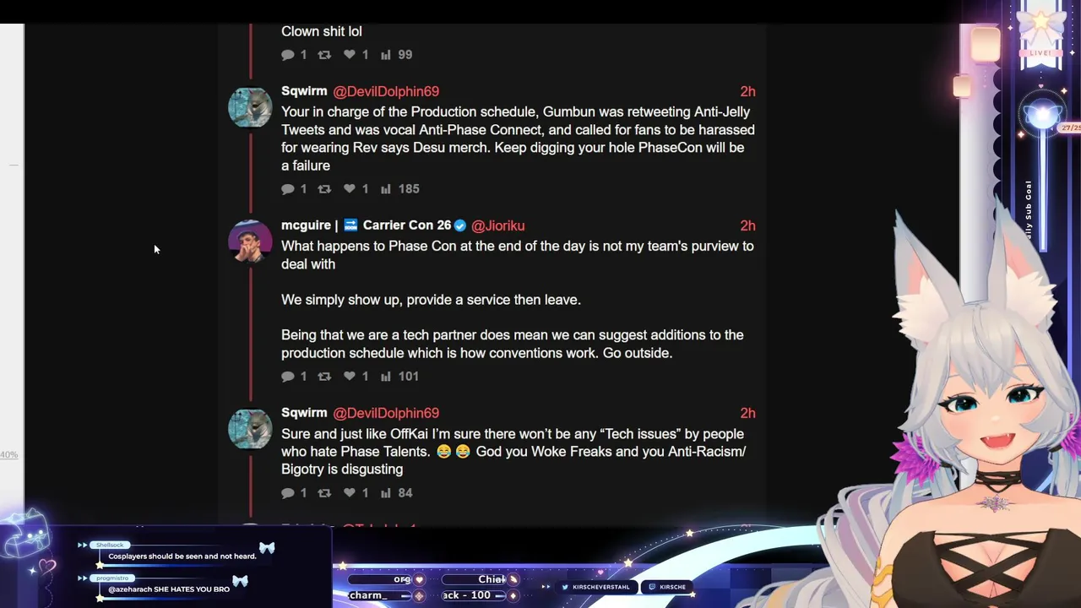Screen dimensions: 1081x608
Task: View the 185 views analytics icon
Action: click(385, 189)
